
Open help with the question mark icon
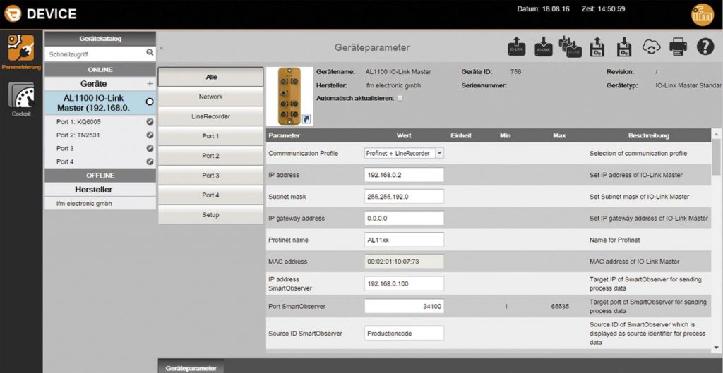click(705, 47)
